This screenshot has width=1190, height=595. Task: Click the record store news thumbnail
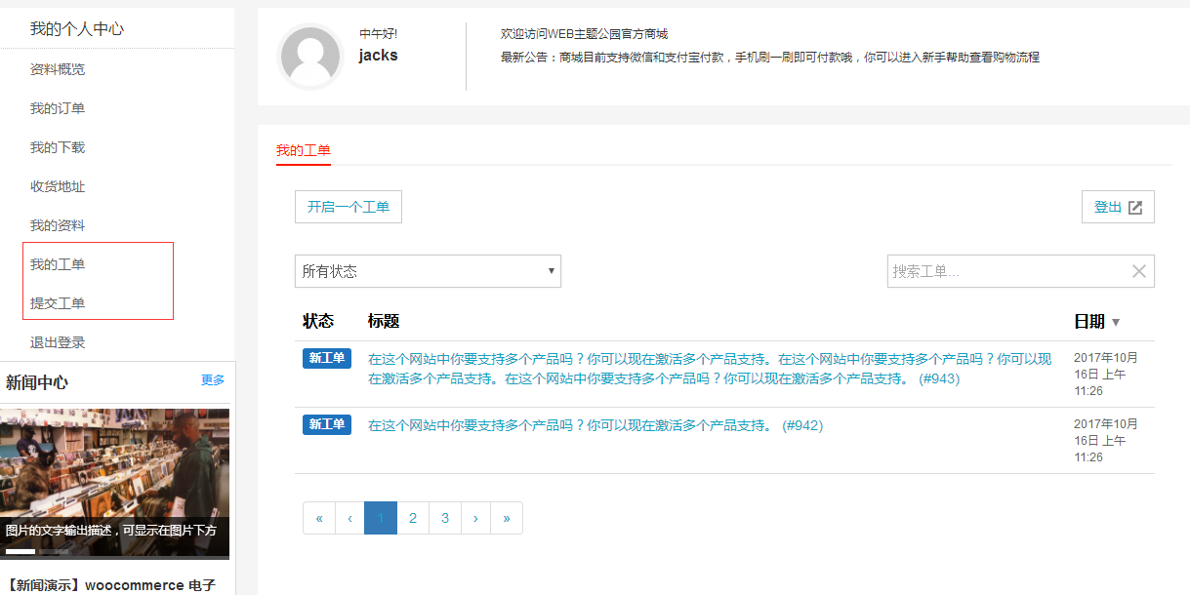tap(115, 463)
